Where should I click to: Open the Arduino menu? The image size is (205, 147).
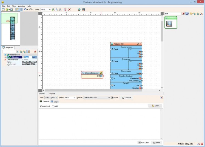click(21, 6)
